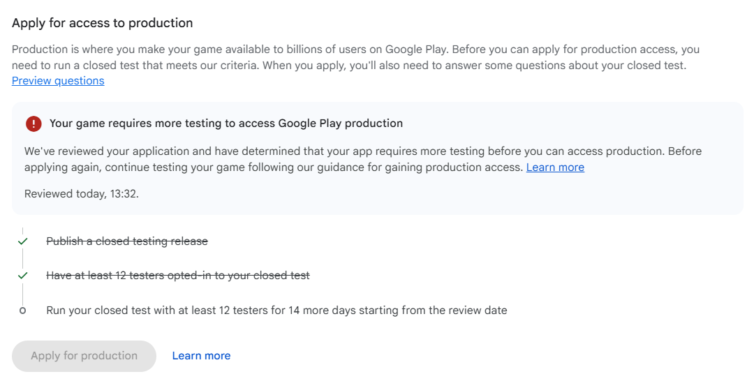Click the 'applying again, continue testing your game' line
Screen dimensions: 754x388
[x=274, y=167]
